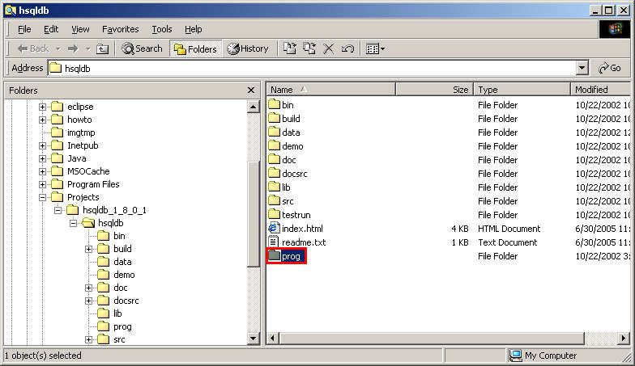Viewport: 635px width, 366px height.
Task: Click the Up one level toolbar icon
Action: coord(103,48)
